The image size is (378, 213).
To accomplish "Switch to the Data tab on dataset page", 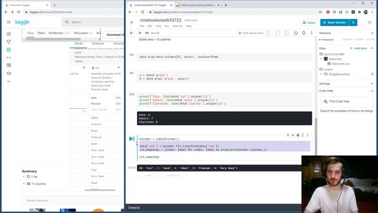I will click(30, 33).
